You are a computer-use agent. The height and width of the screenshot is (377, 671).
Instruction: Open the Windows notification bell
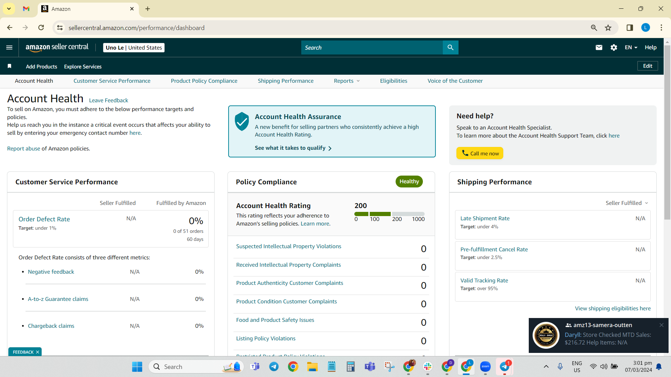[x=659, y=367]
